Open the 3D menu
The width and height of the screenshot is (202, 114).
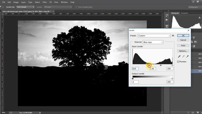[50, 2]
